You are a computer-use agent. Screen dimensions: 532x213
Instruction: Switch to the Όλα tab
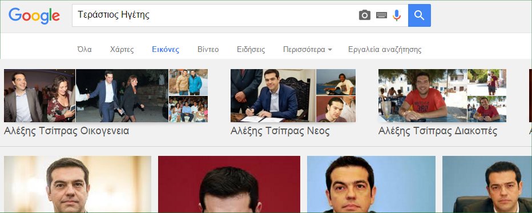point(84,50)
